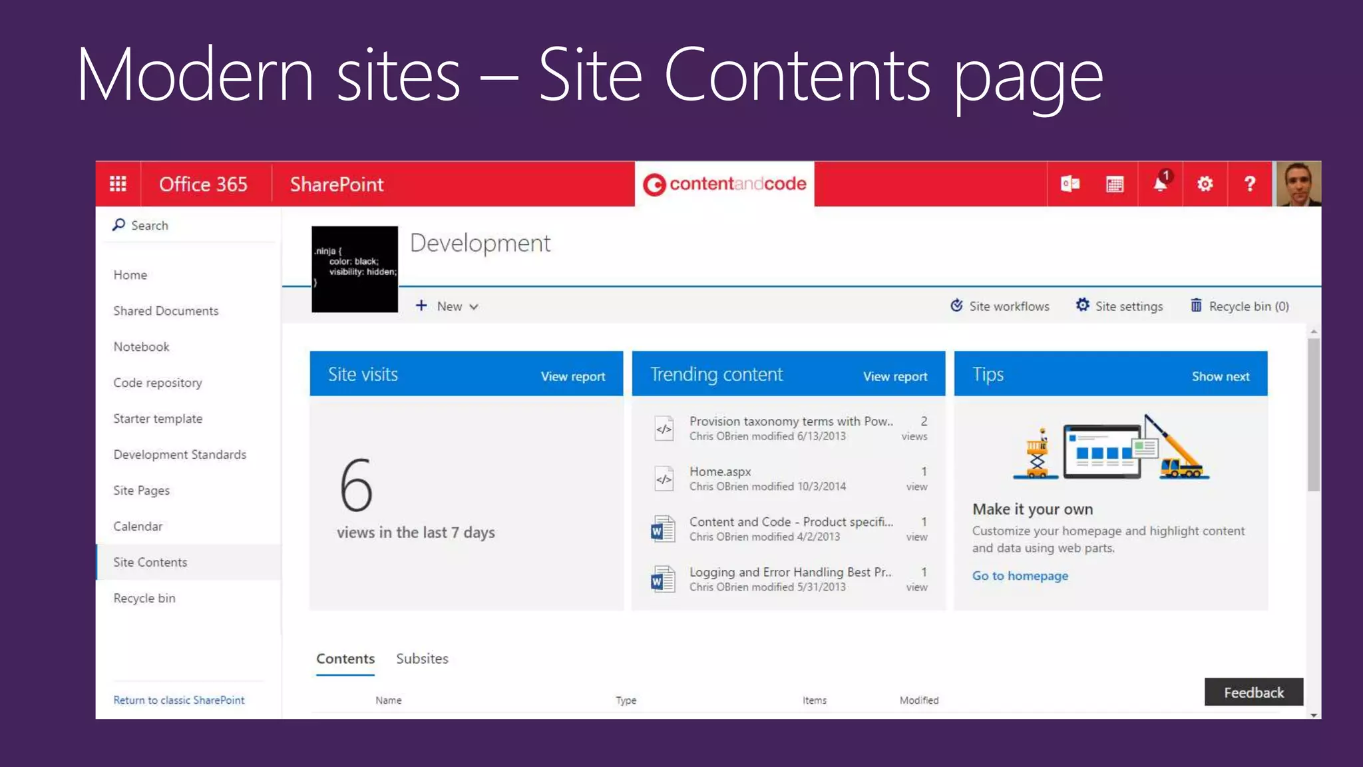Click View report on Site visits
The image size is (1363, 767).
click(x=572, y=376)
